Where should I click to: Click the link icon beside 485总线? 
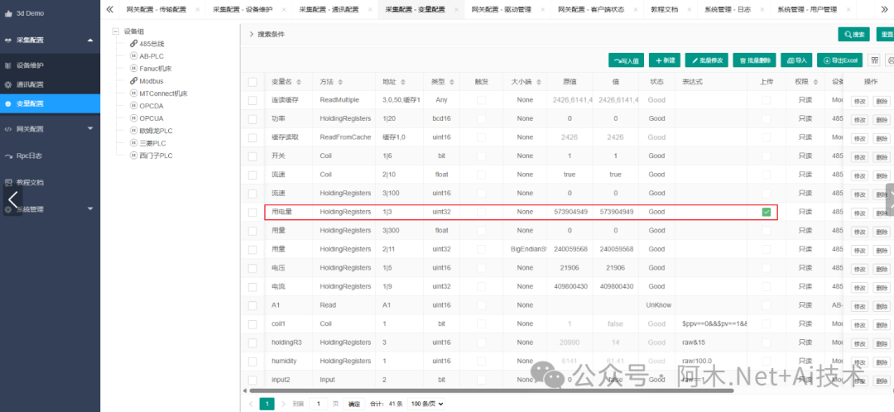[133, 43]
